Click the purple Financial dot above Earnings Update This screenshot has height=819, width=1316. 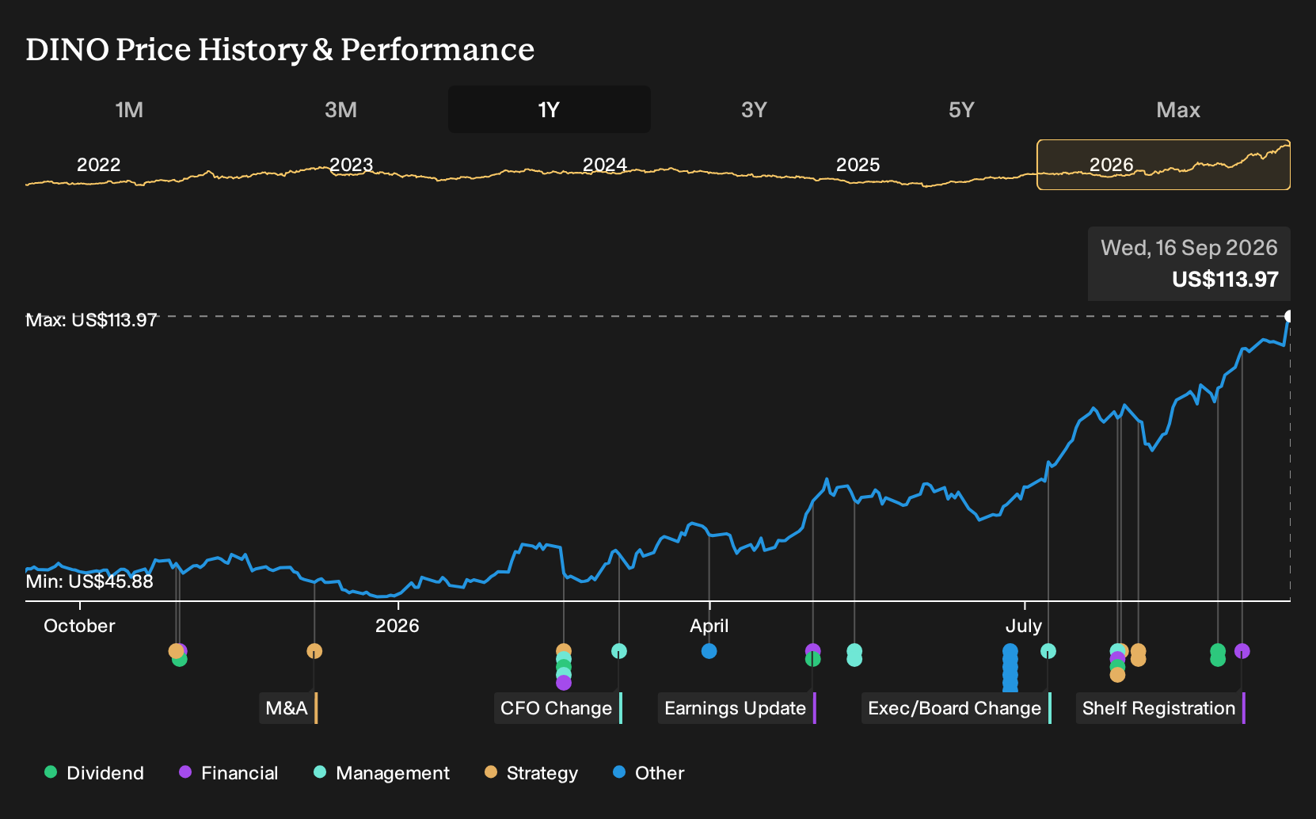tap(813, 649)
